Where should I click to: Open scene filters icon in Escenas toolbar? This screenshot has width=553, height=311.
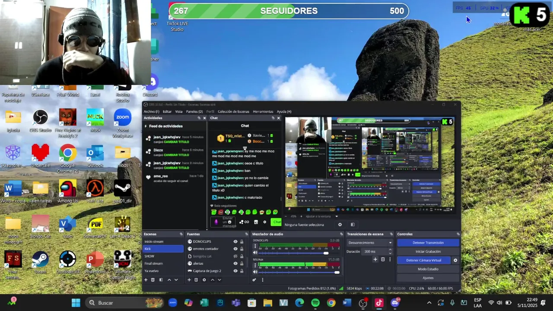click(x=161, y=280)
